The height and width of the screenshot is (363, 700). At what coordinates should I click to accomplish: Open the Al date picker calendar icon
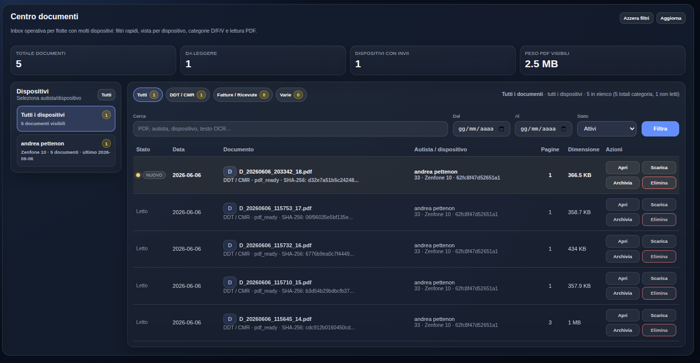[563, 129]
